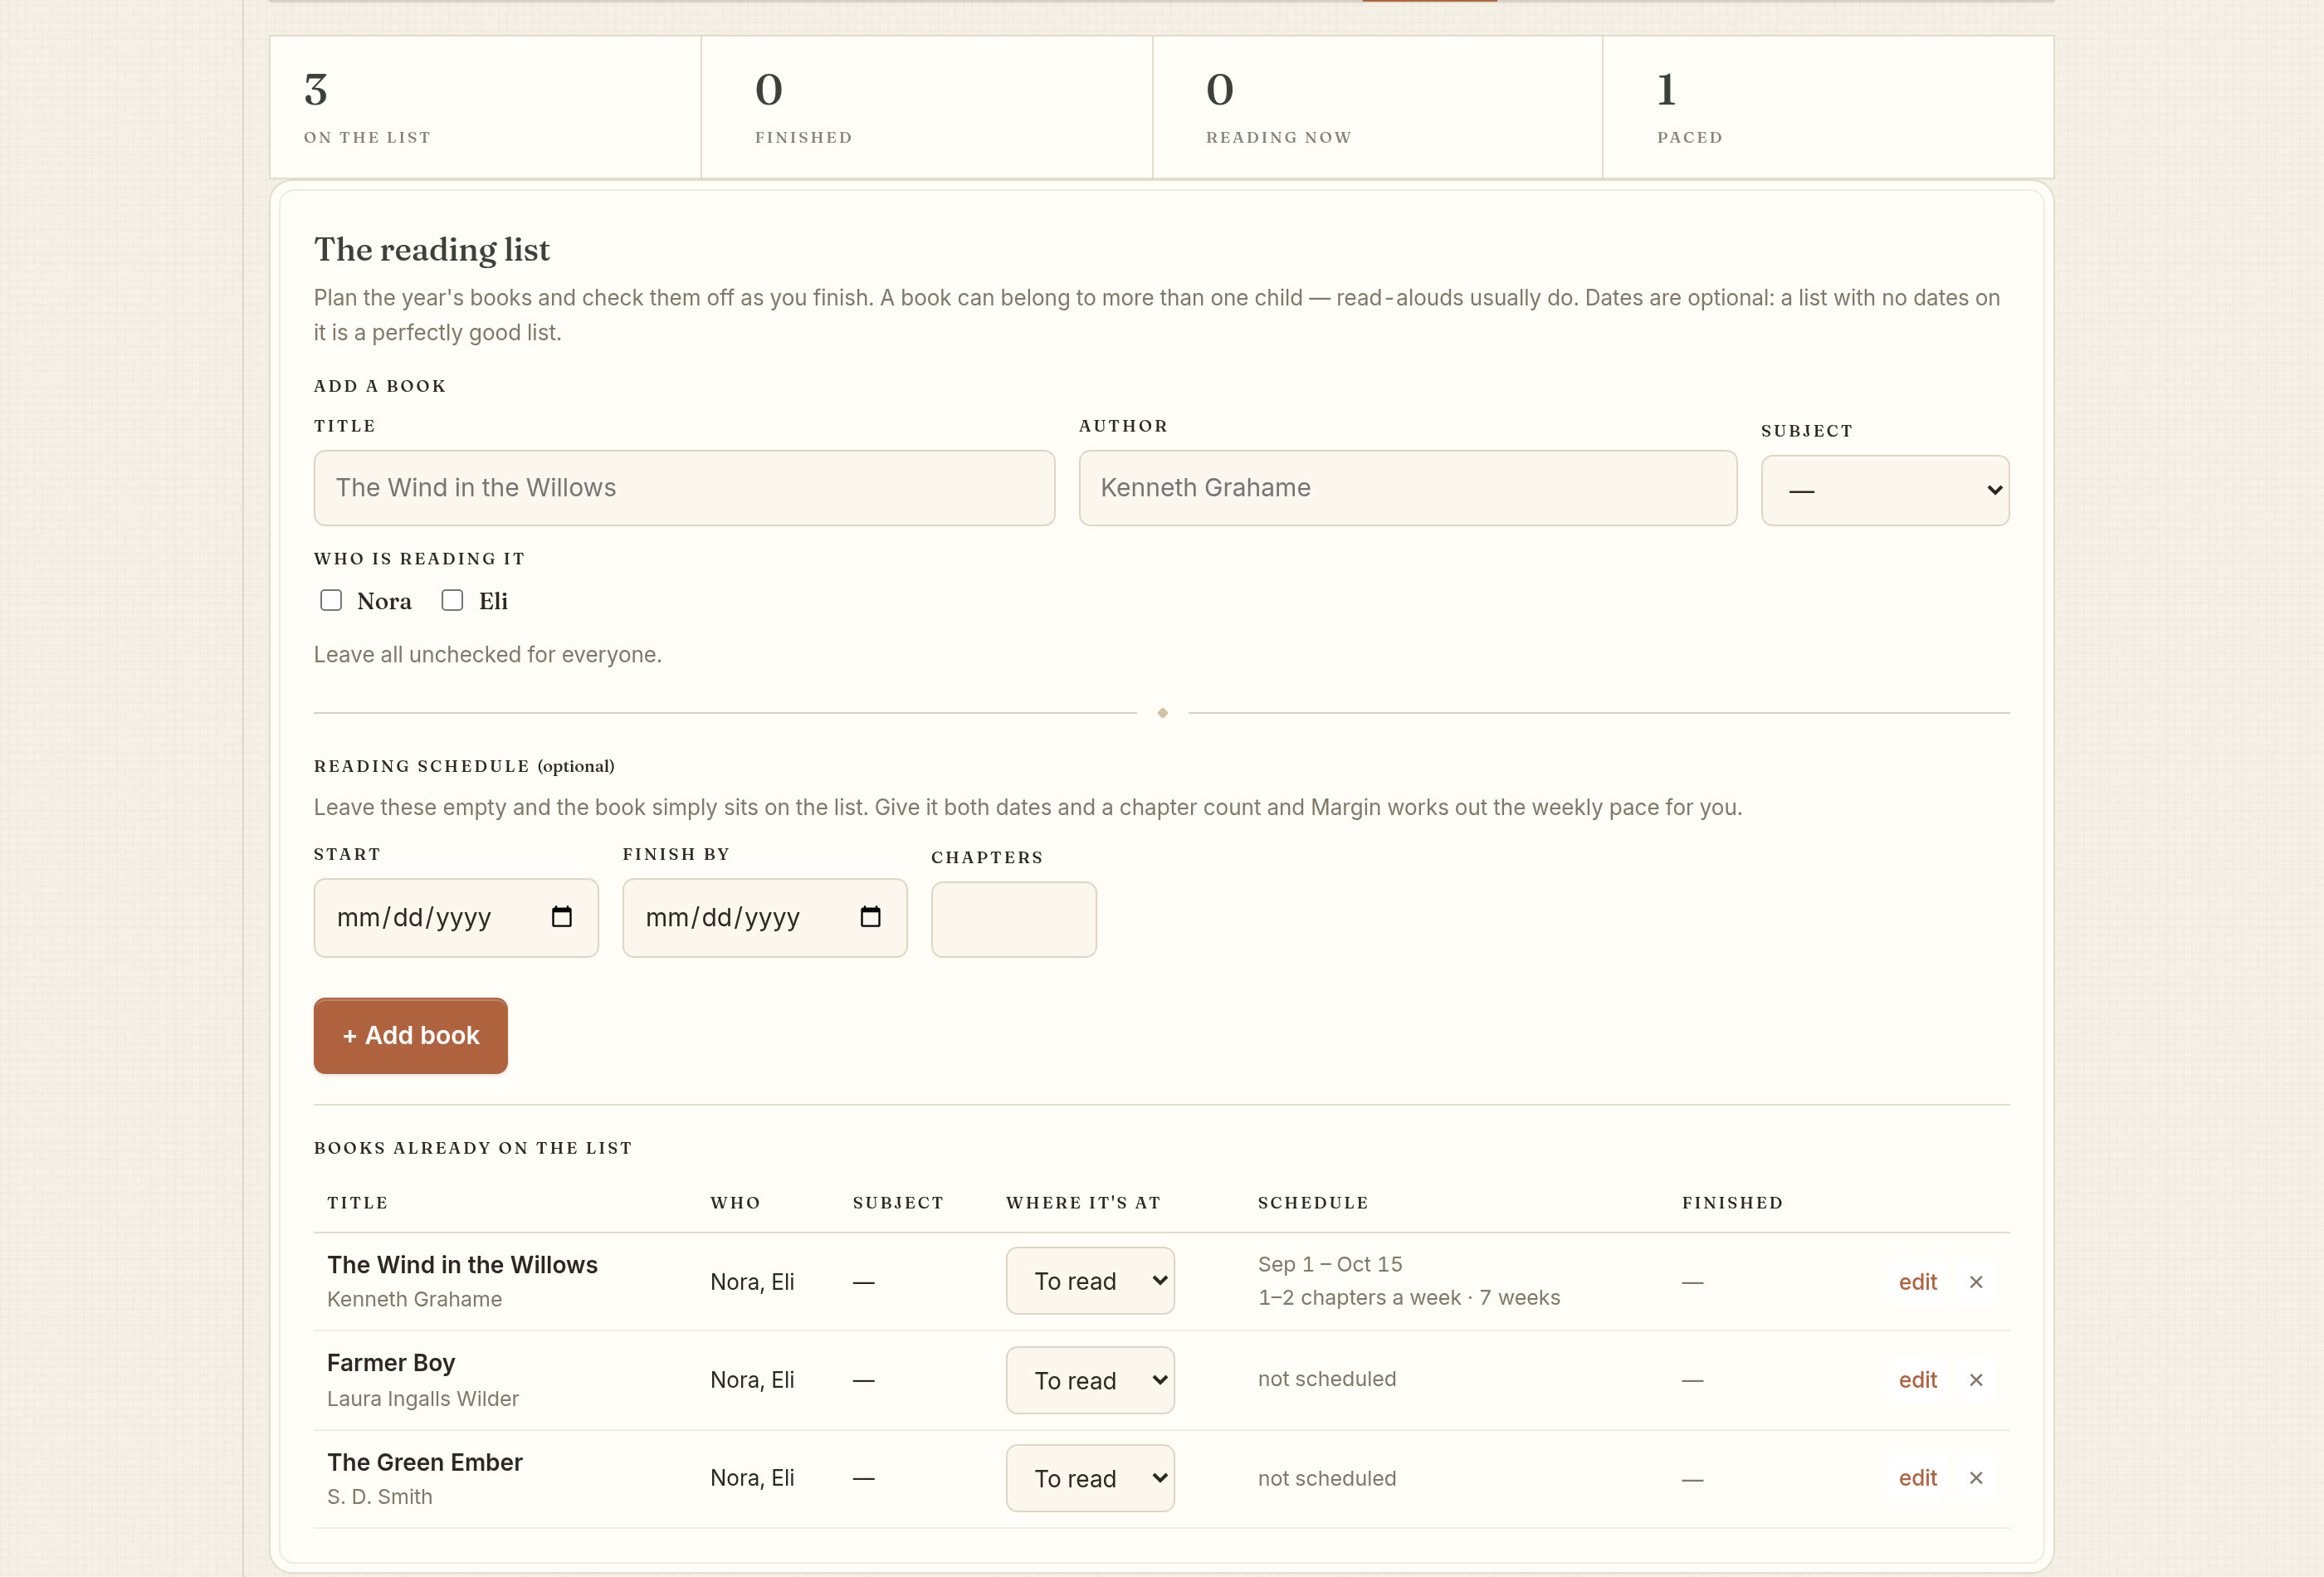This screenshot has height=1577, width=2324.
Task: Click 'not scheduled' in the Farmer Boy row
Action: 1327,1379
